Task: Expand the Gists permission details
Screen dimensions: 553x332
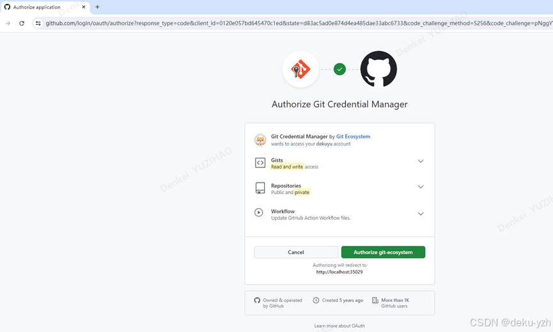Action: (x=421, y=161)
